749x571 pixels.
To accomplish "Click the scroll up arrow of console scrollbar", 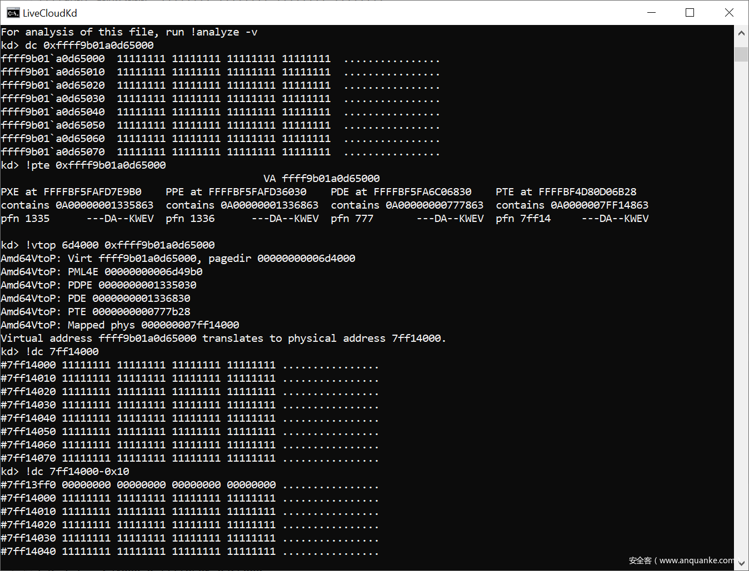I will (741, 33).
